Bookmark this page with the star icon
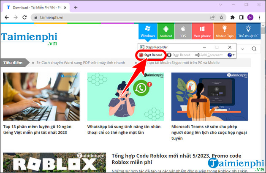This screenshot has height=173, width=266. 221,17
